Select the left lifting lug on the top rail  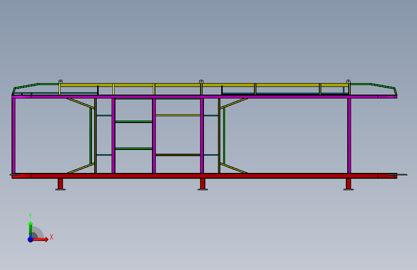click(61, 82)
